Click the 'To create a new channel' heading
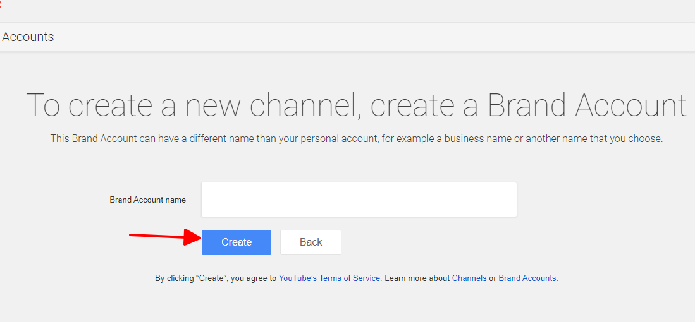Image resolution: width=695 pixels, height=322 pixels. point(357,105)
